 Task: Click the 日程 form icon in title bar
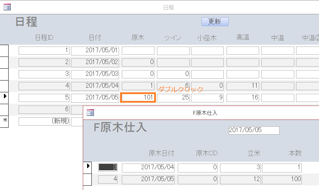click(7, 7)
